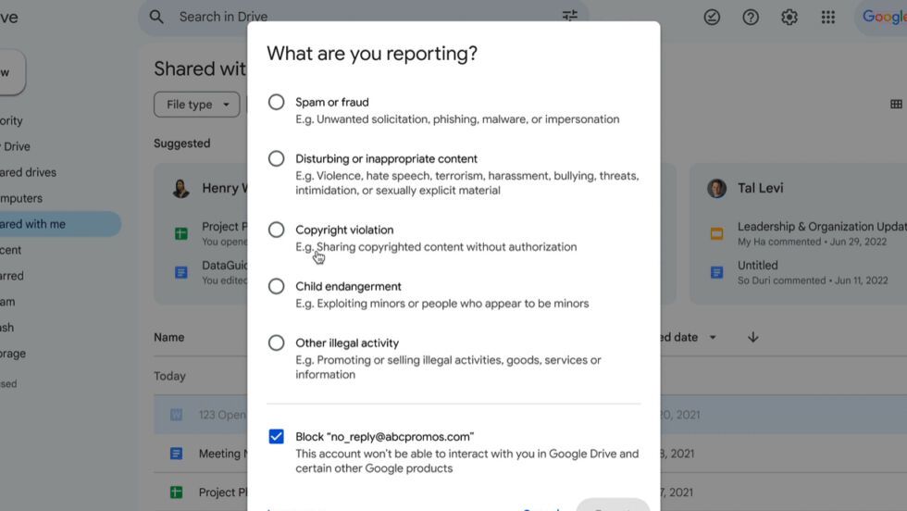907x511 pixels.
Task: Select Other illegal activity radio button
Action: (x=276, y=343)
